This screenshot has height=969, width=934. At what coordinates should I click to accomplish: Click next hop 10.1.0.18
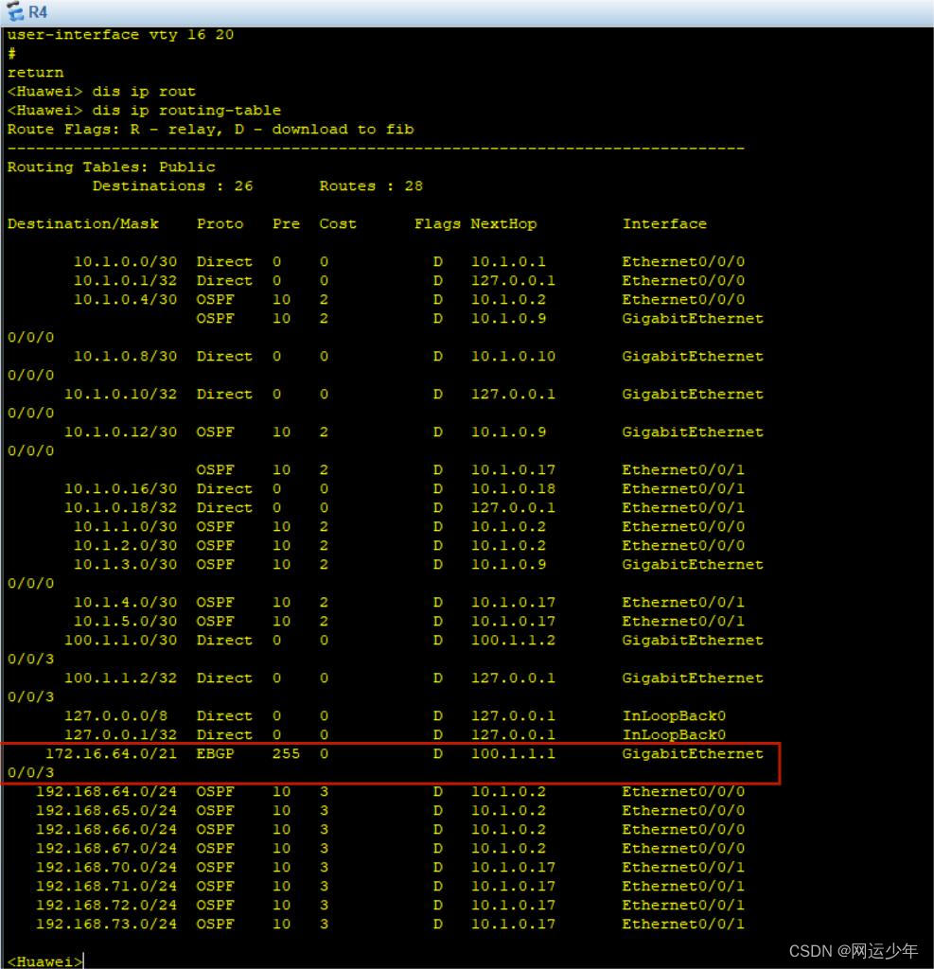(513, 489)
